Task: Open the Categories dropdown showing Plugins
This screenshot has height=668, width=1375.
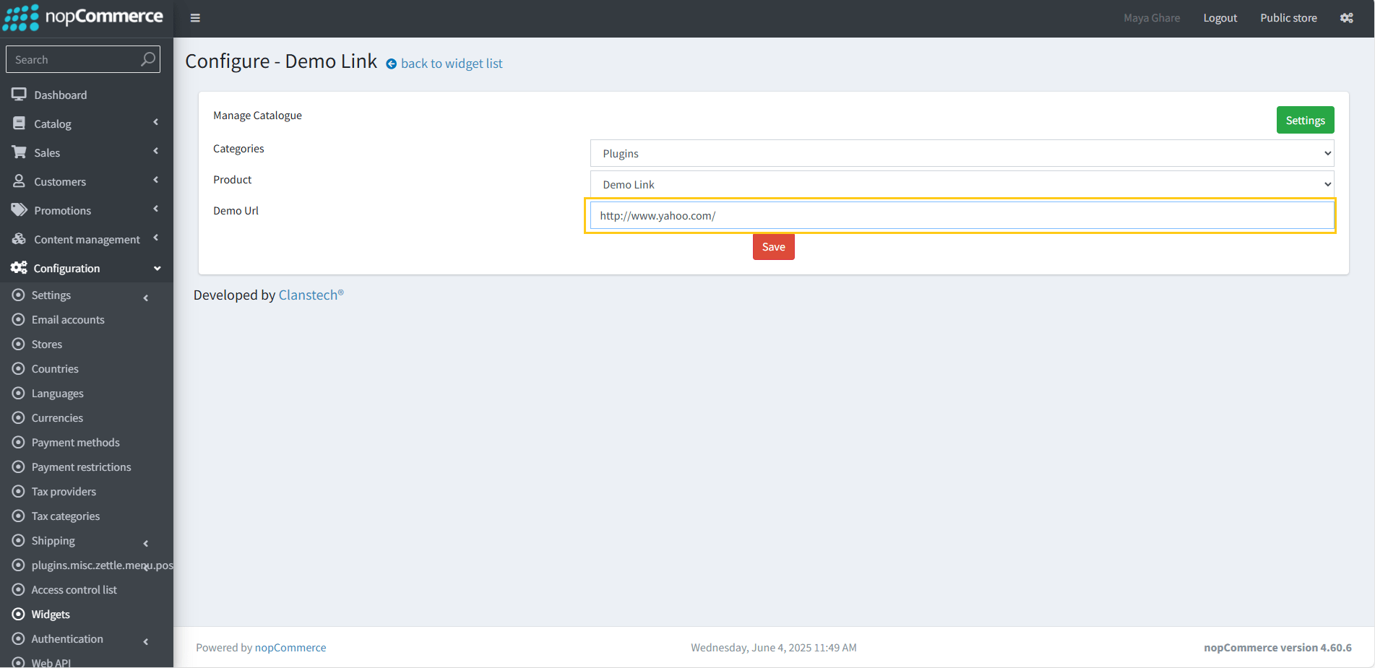Action: pos(961,153)
